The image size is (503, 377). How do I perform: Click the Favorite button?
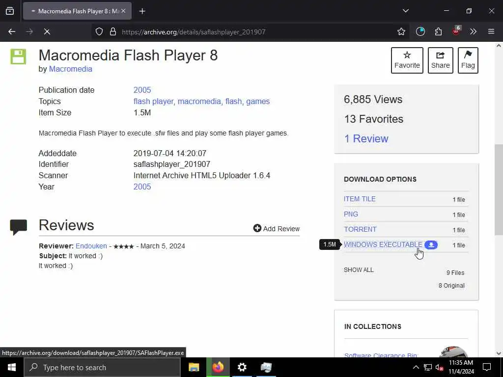[407, 60]
